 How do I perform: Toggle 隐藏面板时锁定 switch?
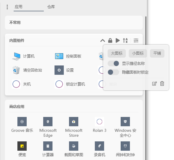coord(113,72)
